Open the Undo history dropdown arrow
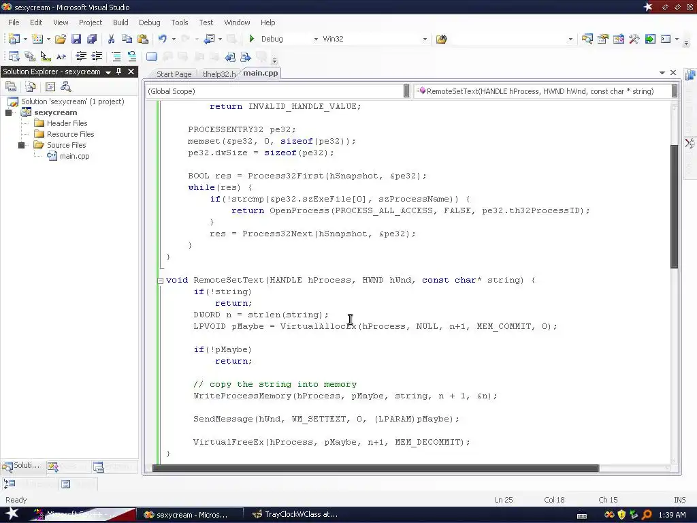697x523 pixels. click(174, 39)
